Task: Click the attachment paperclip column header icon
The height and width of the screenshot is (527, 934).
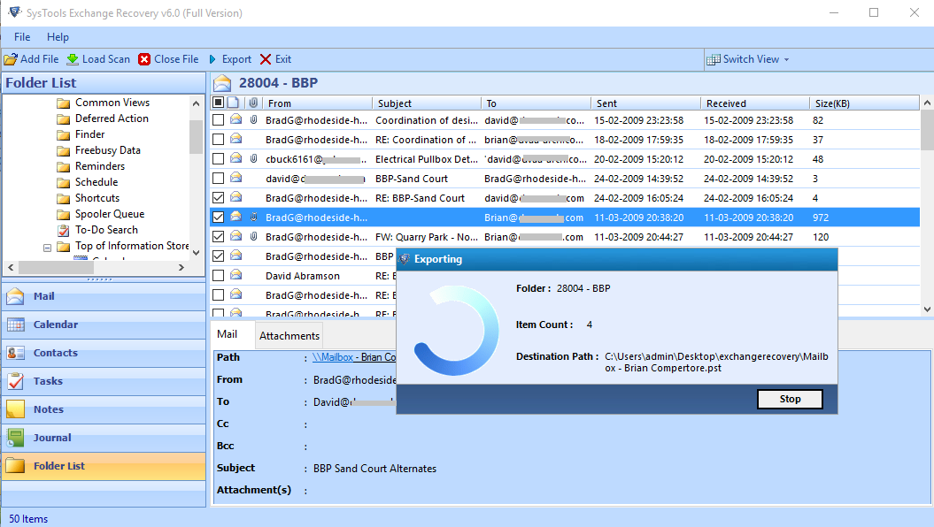Action: [x=253, y=103]
